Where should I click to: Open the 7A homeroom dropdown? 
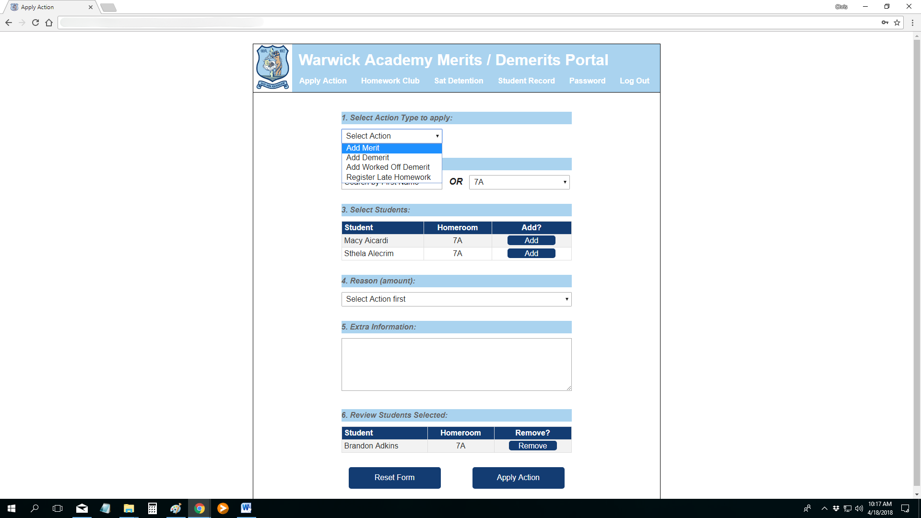(x=519, y=182)
